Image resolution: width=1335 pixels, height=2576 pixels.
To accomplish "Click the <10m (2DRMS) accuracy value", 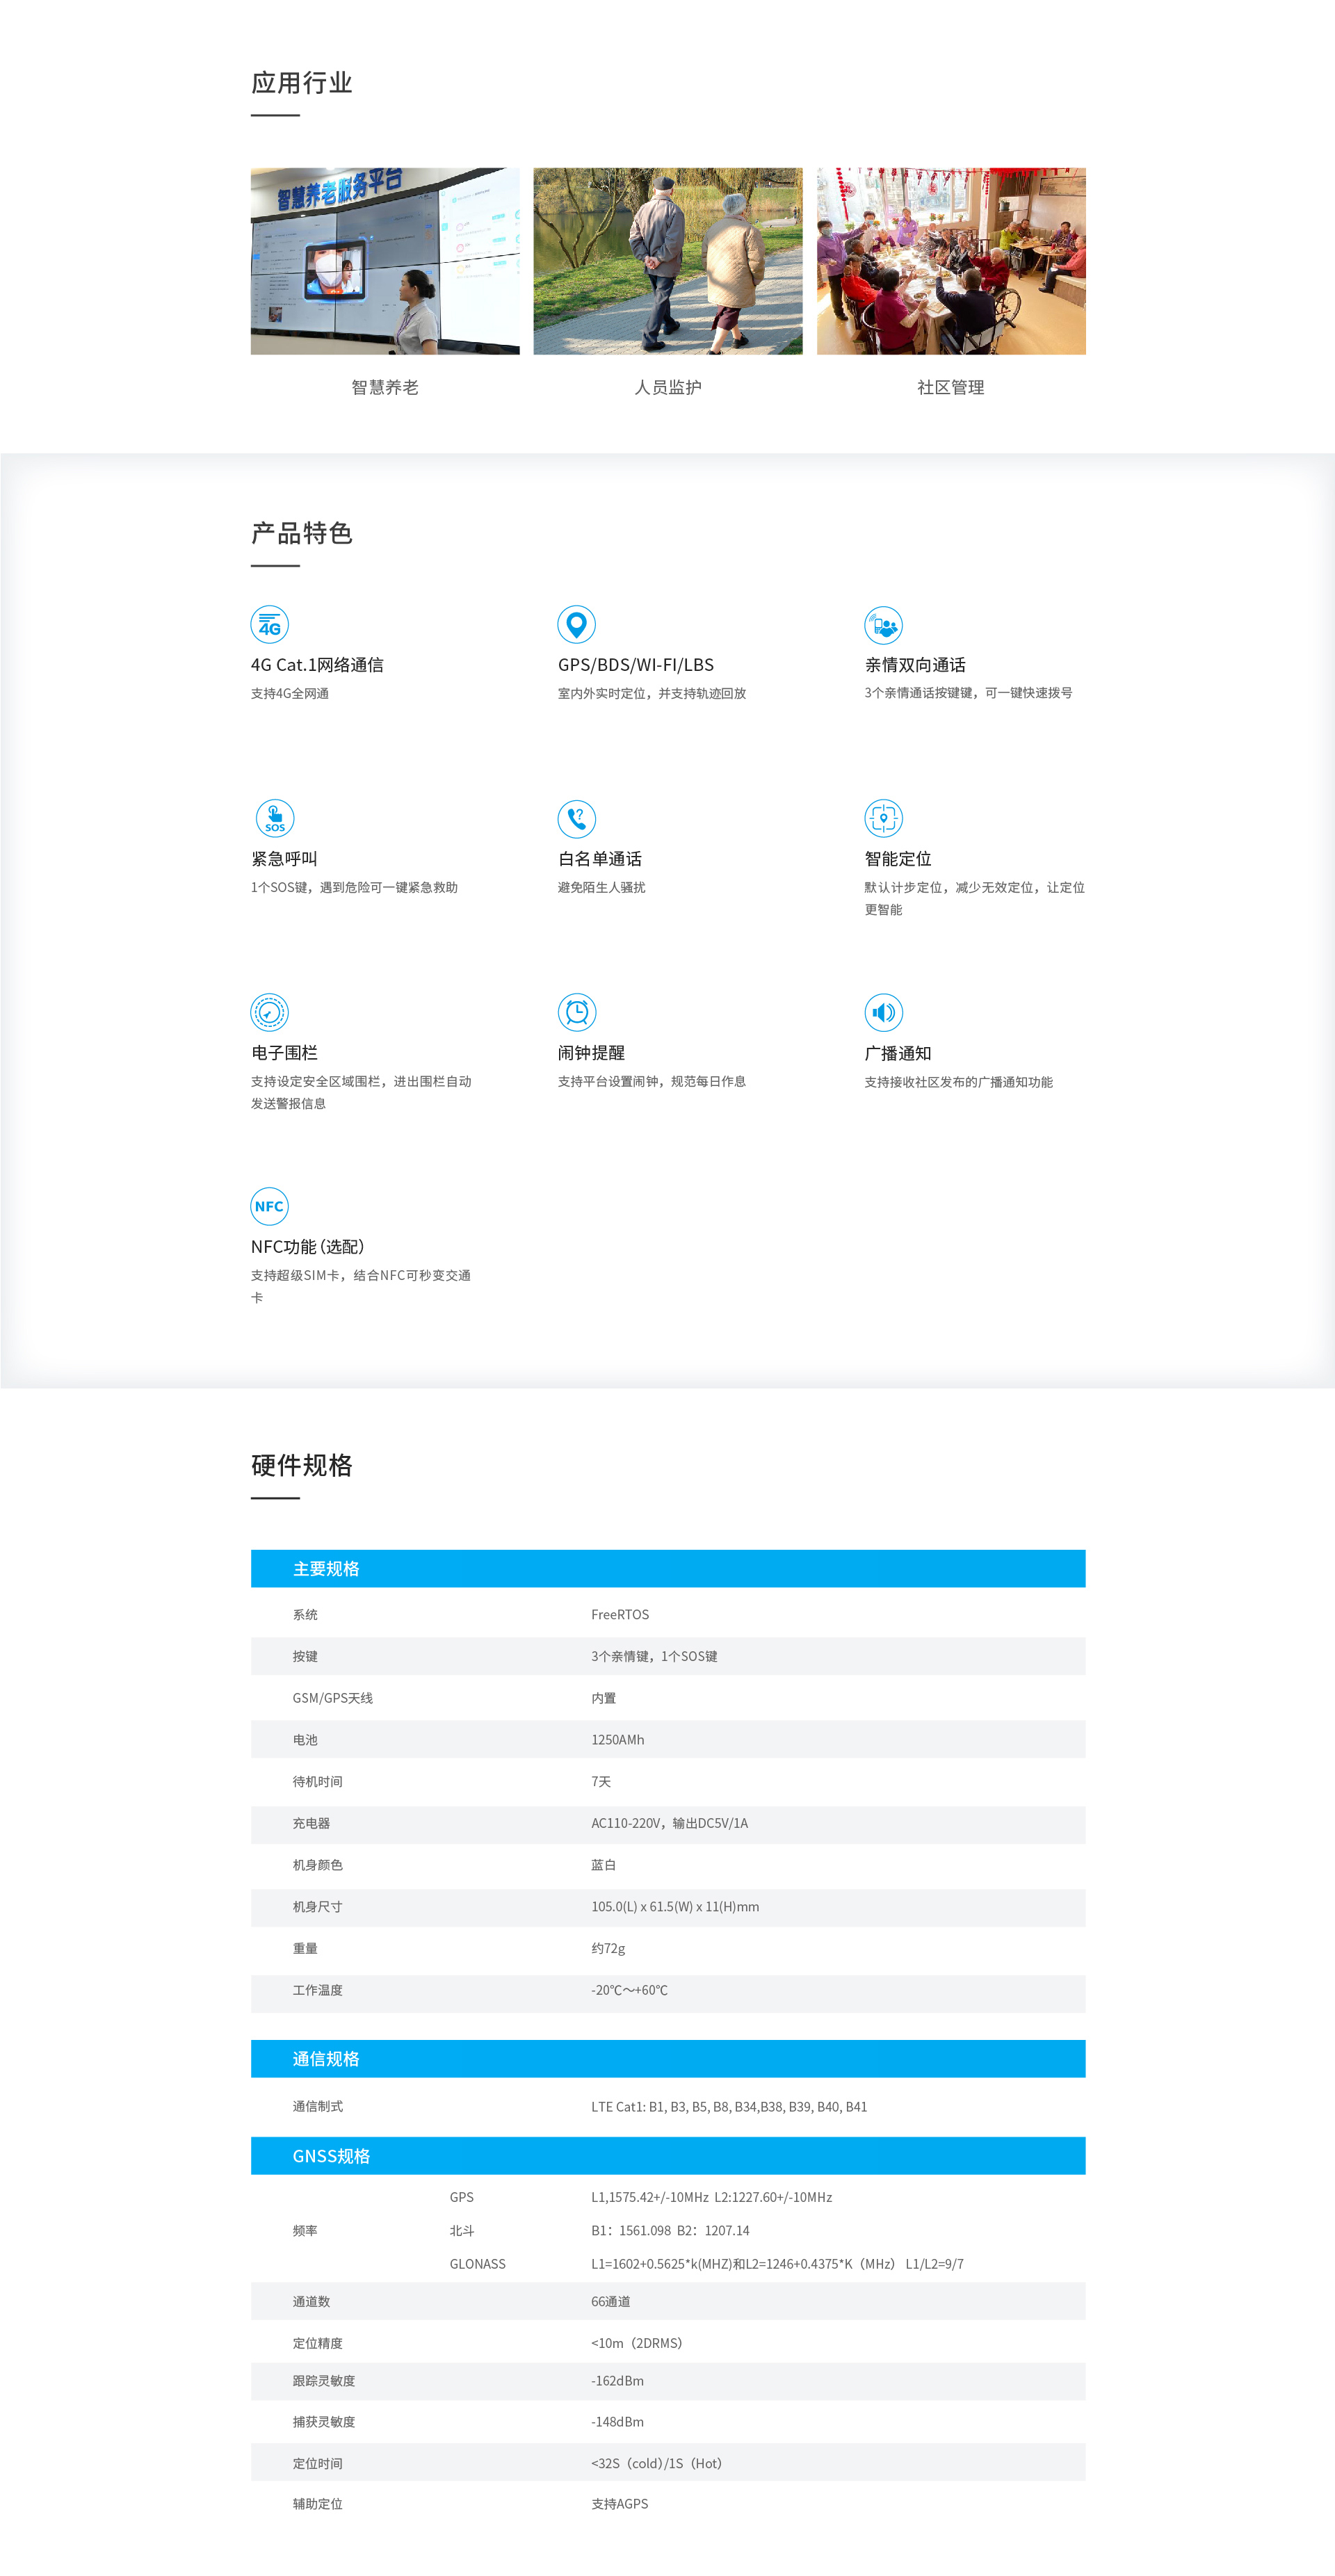I will pyautogui.click(x=637, y=2343).
